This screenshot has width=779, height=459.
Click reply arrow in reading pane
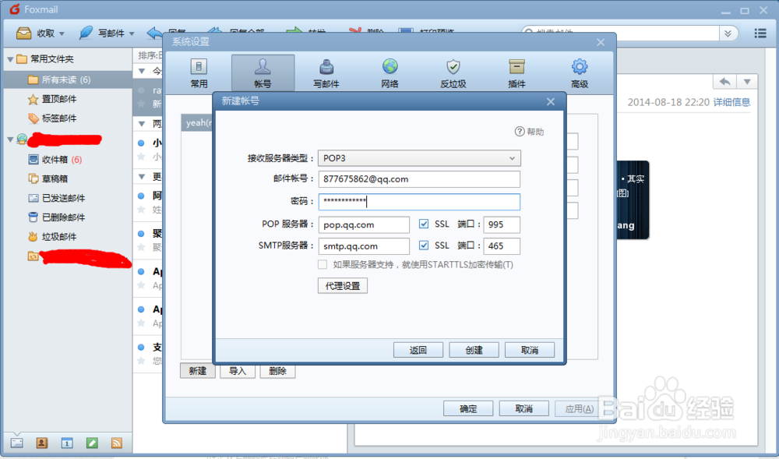(x=724, y=82)
